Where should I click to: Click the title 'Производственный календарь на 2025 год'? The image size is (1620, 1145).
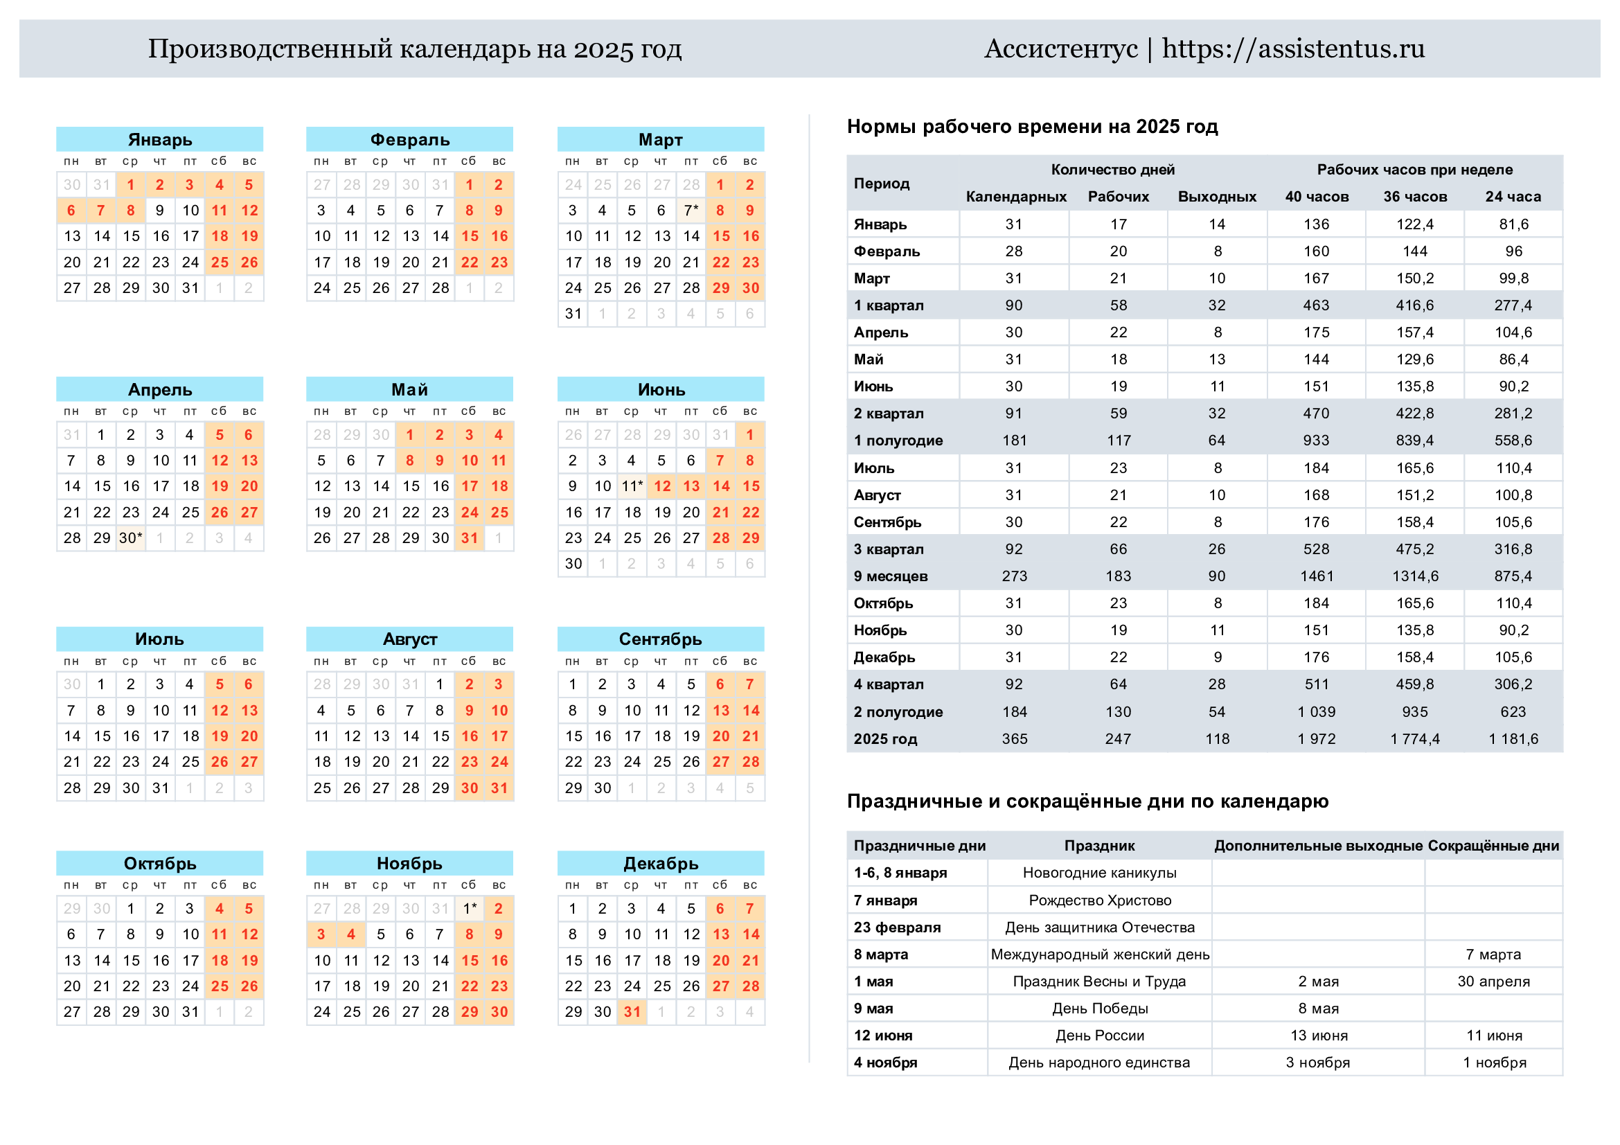(415, 49)
